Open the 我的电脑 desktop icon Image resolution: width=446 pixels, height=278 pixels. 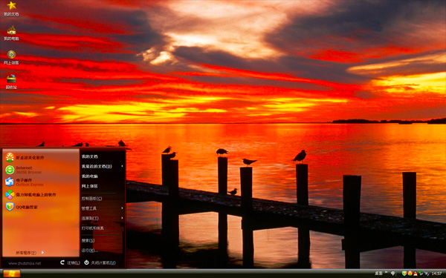(x=11, y=33)
